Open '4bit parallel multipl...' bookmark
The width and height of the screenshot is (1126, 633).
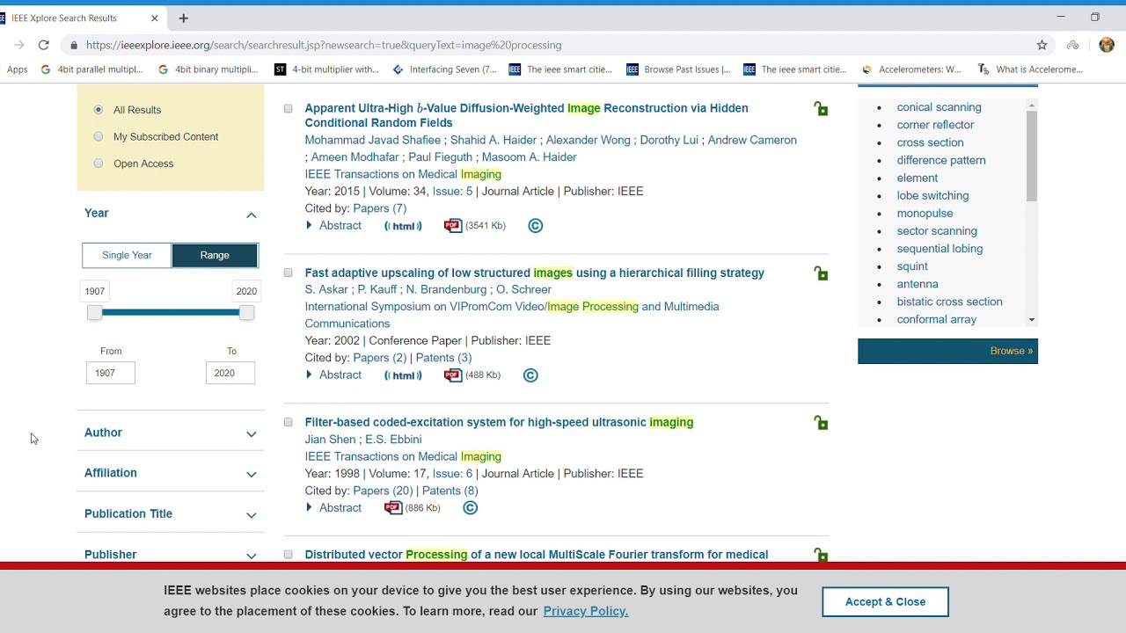click(x=92, y=69)
